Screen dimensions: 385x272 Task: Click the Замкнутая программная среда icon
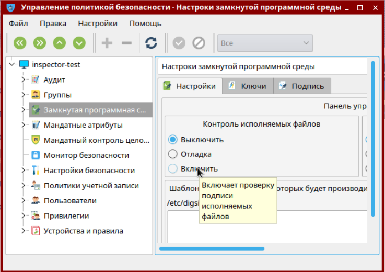click(36, 110)
